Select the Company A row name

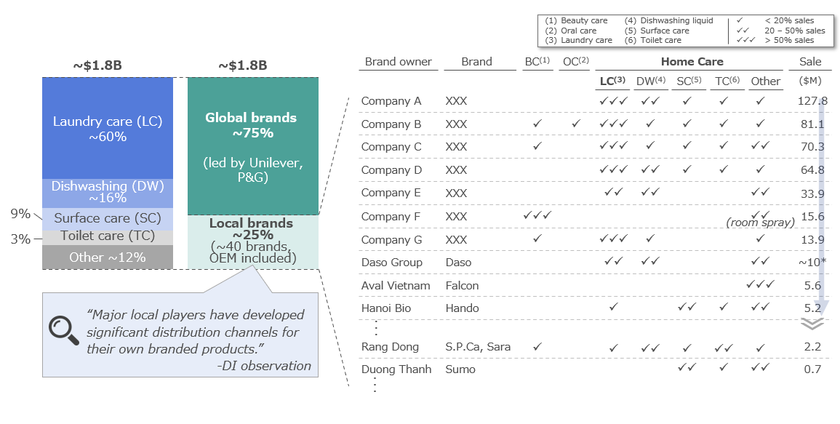click(x=391, y=101)
